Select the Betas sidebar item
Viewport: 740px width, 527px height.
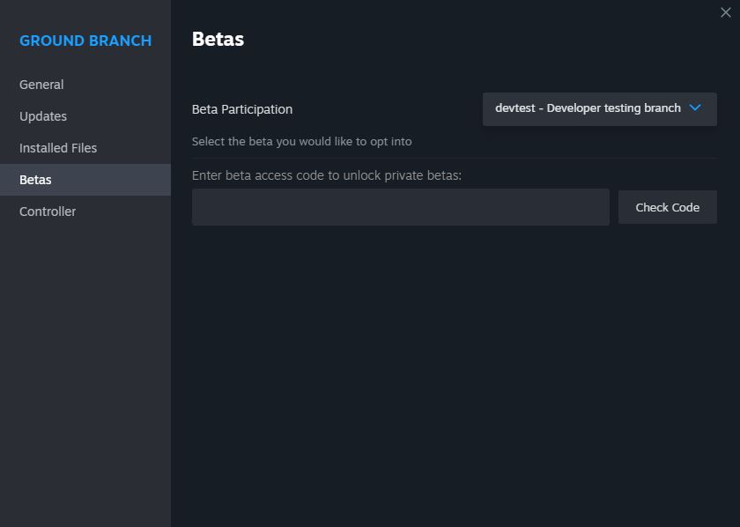[36, 180]
